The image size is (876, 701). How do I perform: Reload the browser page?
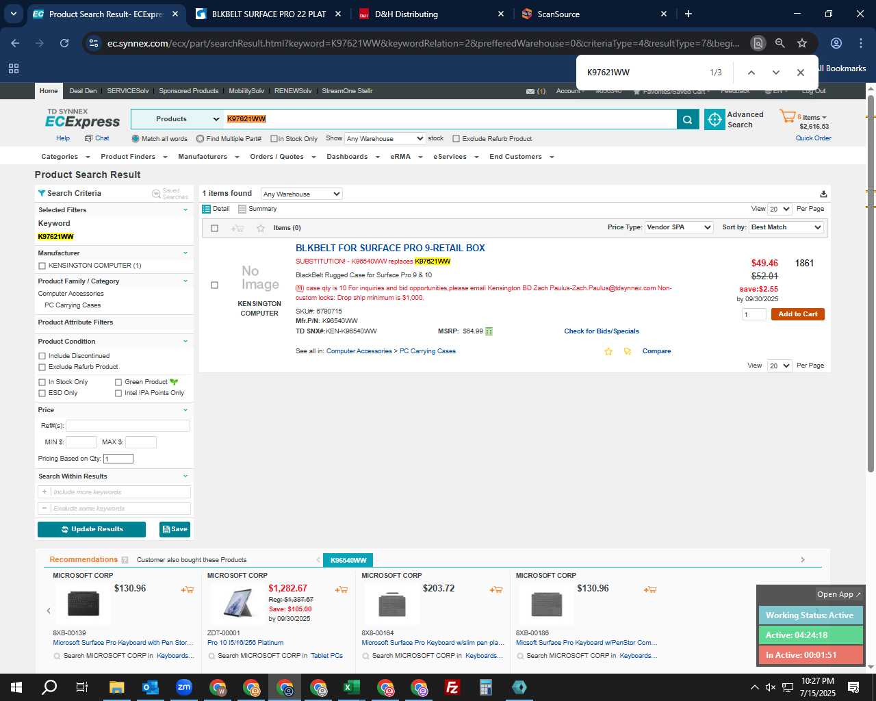(64, 43)
